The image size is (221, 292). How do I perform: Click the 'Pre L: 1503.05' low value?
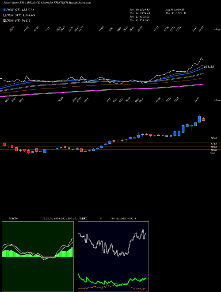140,17
